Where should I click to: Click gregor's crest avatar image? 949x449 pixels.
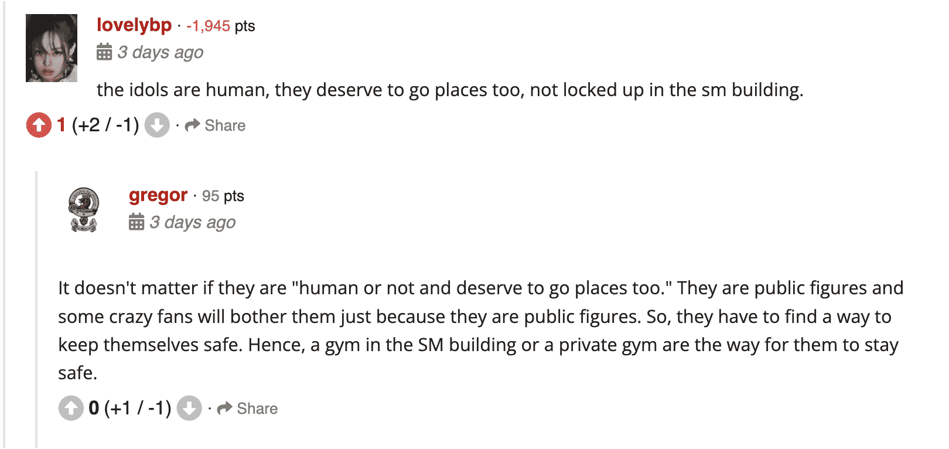pyautogui.click(x=84, y=209)
